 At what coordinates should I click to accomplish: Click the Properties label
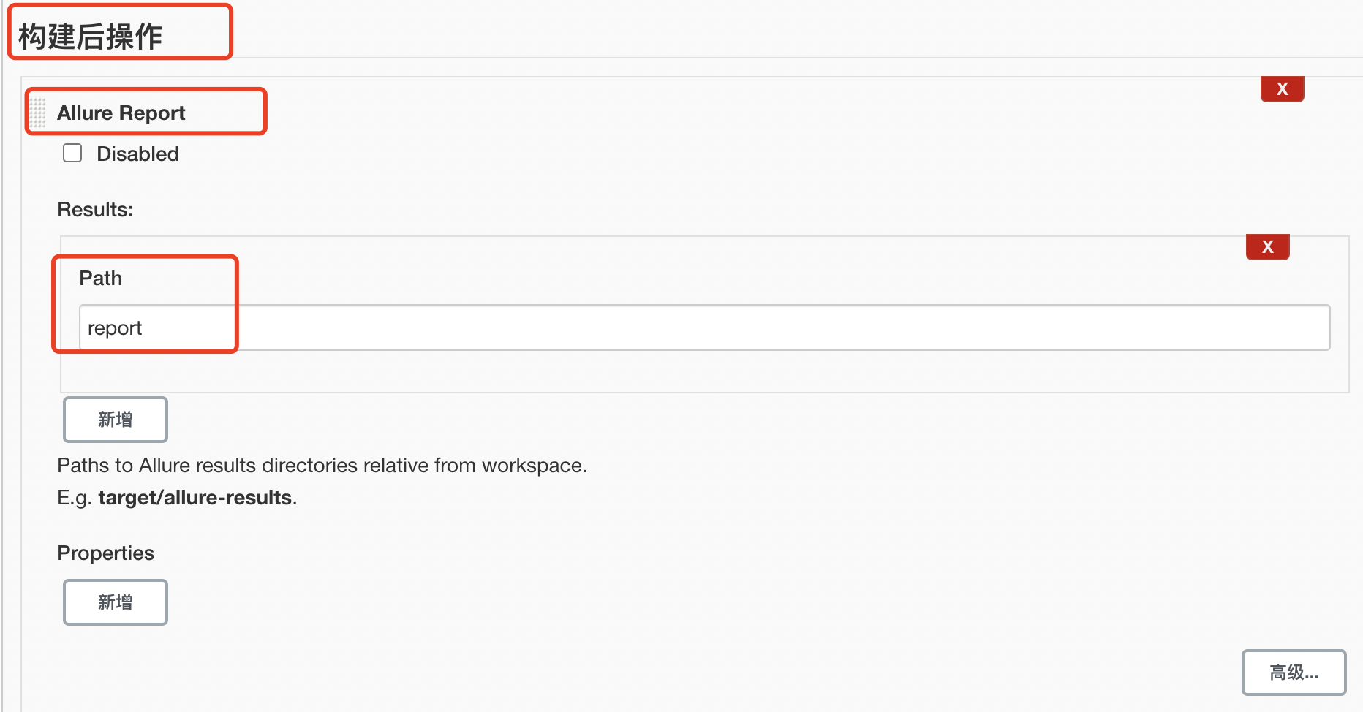105,553
